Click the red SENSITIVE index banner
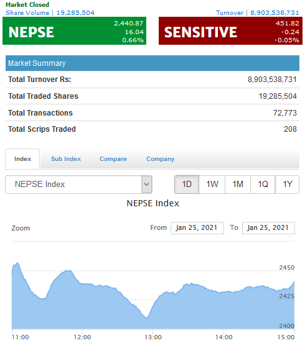Image resolution: width=305 pixels, height=343 pixels. click(x=230, y=31)
